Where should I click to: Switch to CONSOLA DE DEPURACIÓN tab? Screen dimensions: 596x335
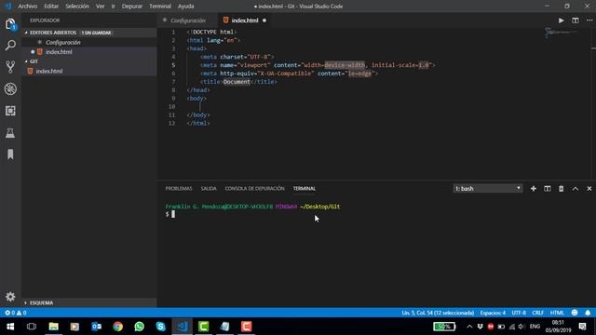254,188
